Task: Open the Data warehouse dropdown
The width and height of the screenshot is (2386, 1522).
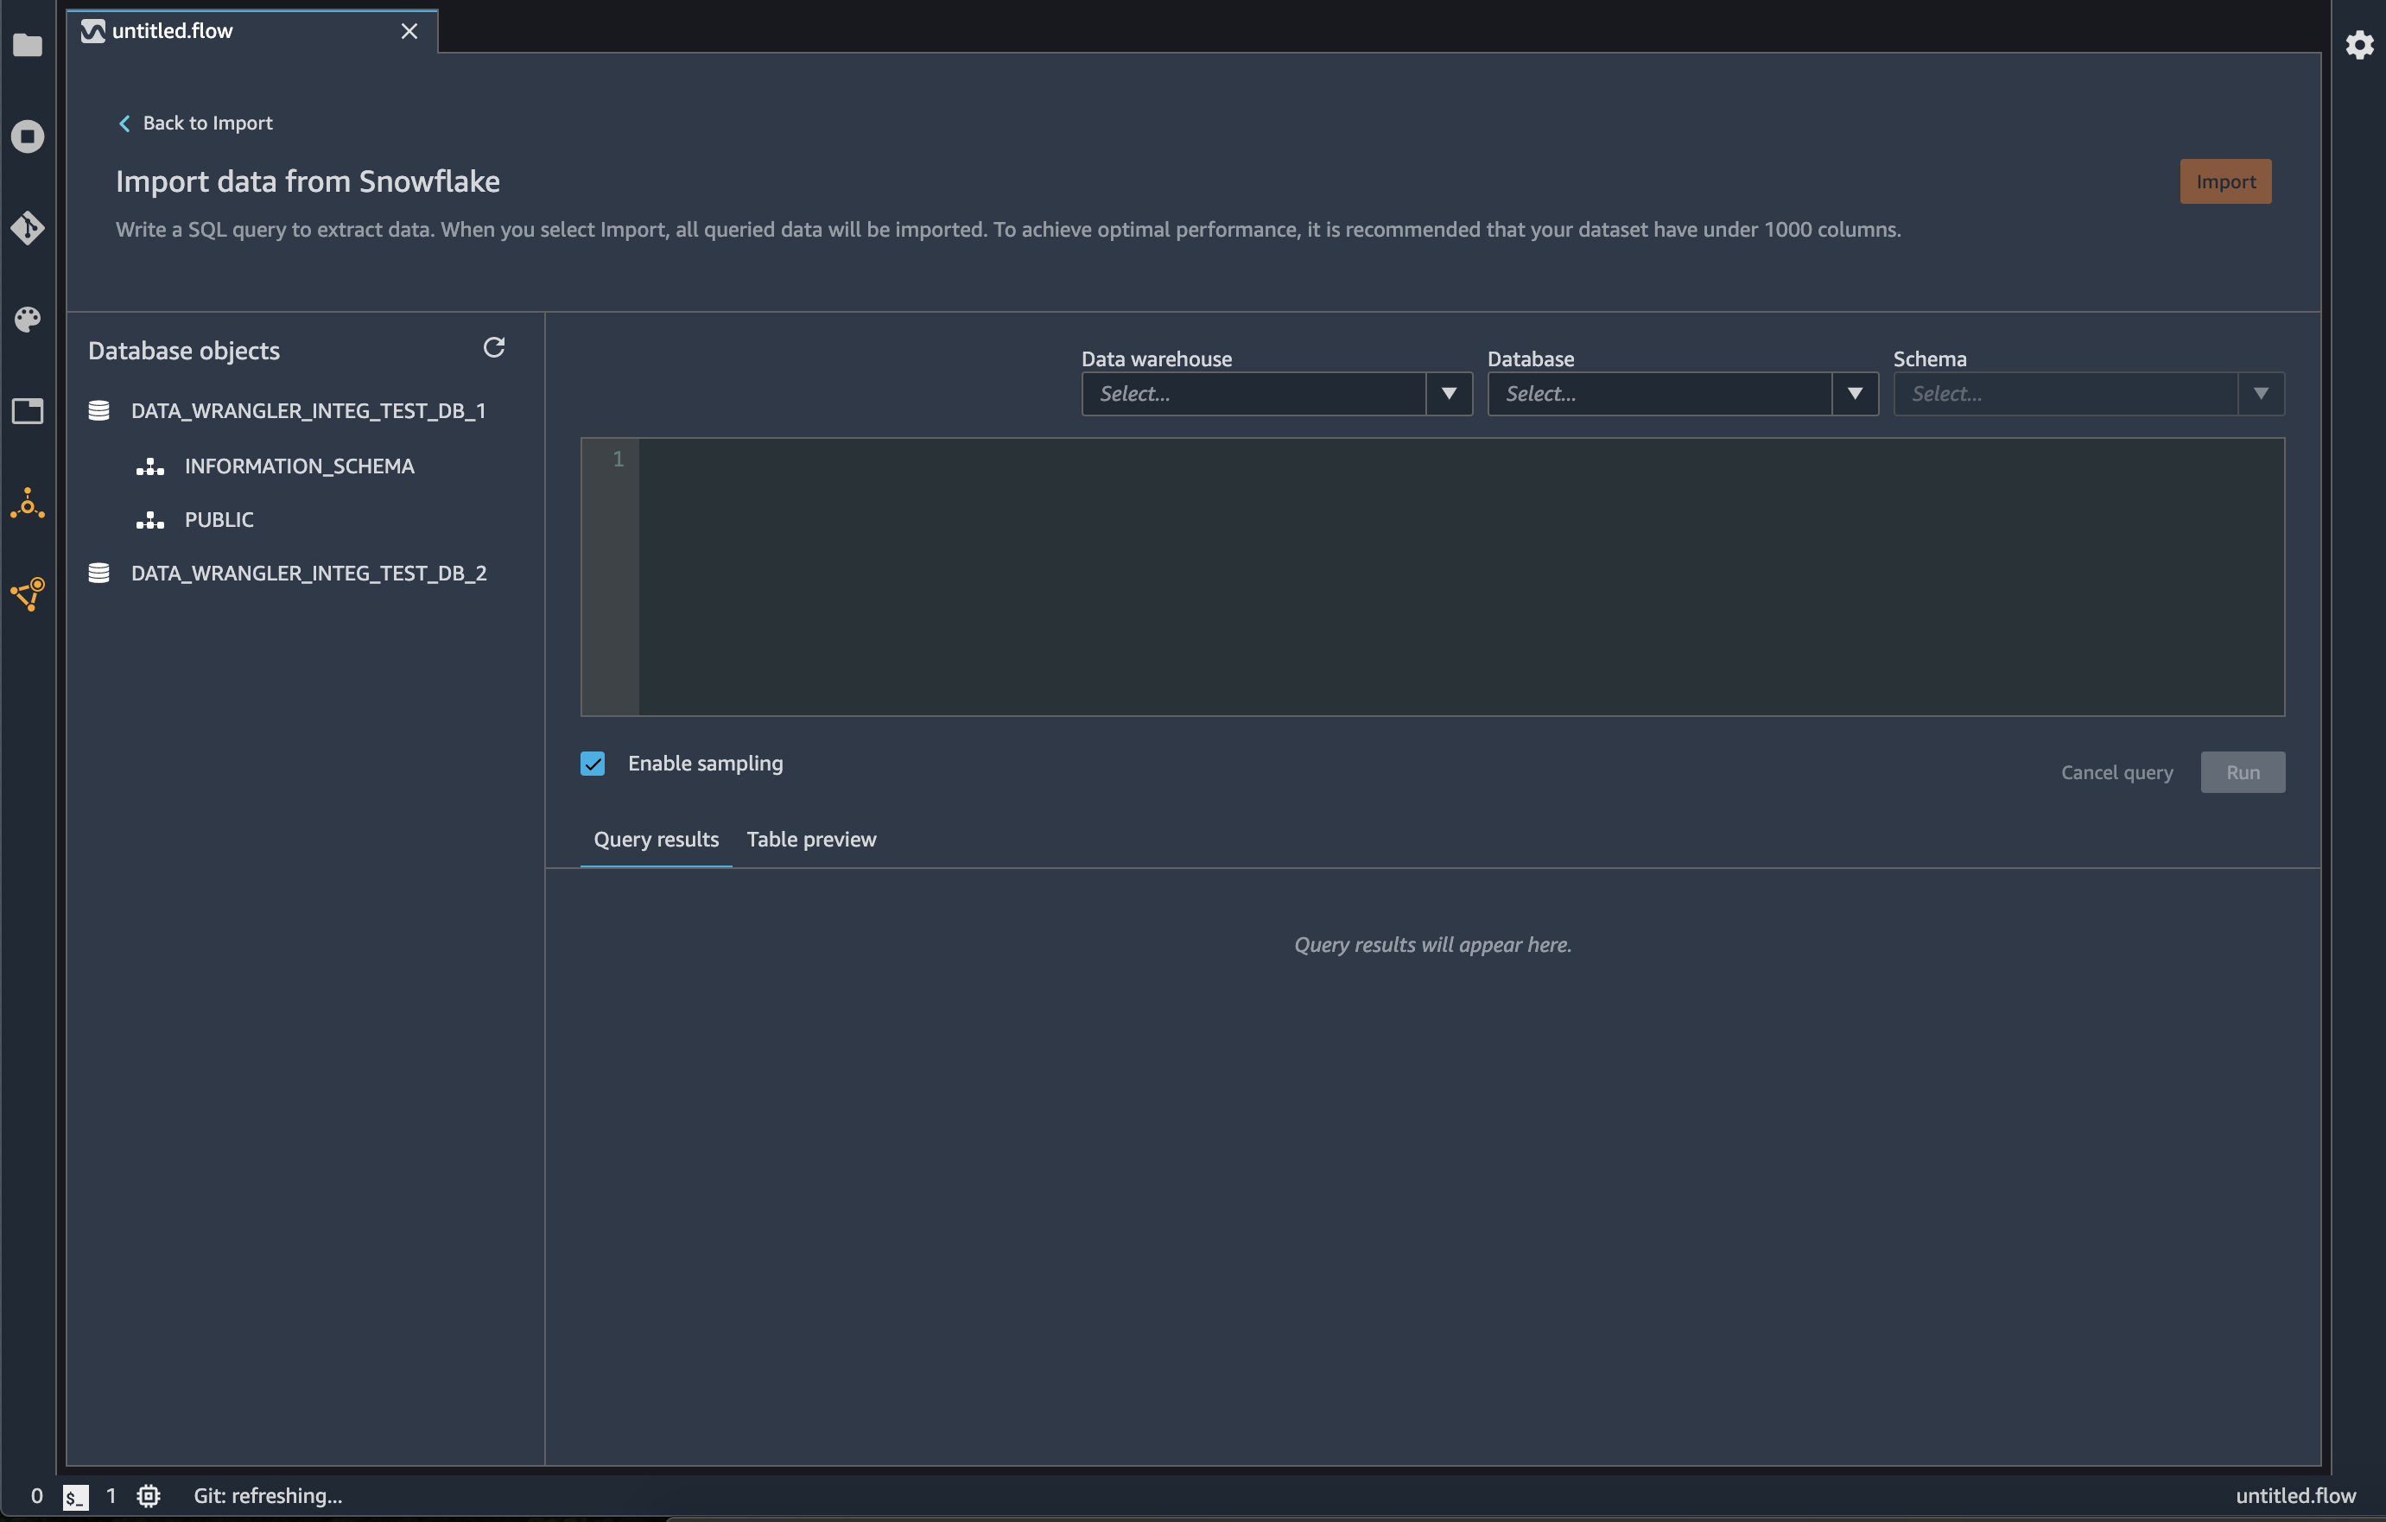Action: click(x=1276, y=395)
